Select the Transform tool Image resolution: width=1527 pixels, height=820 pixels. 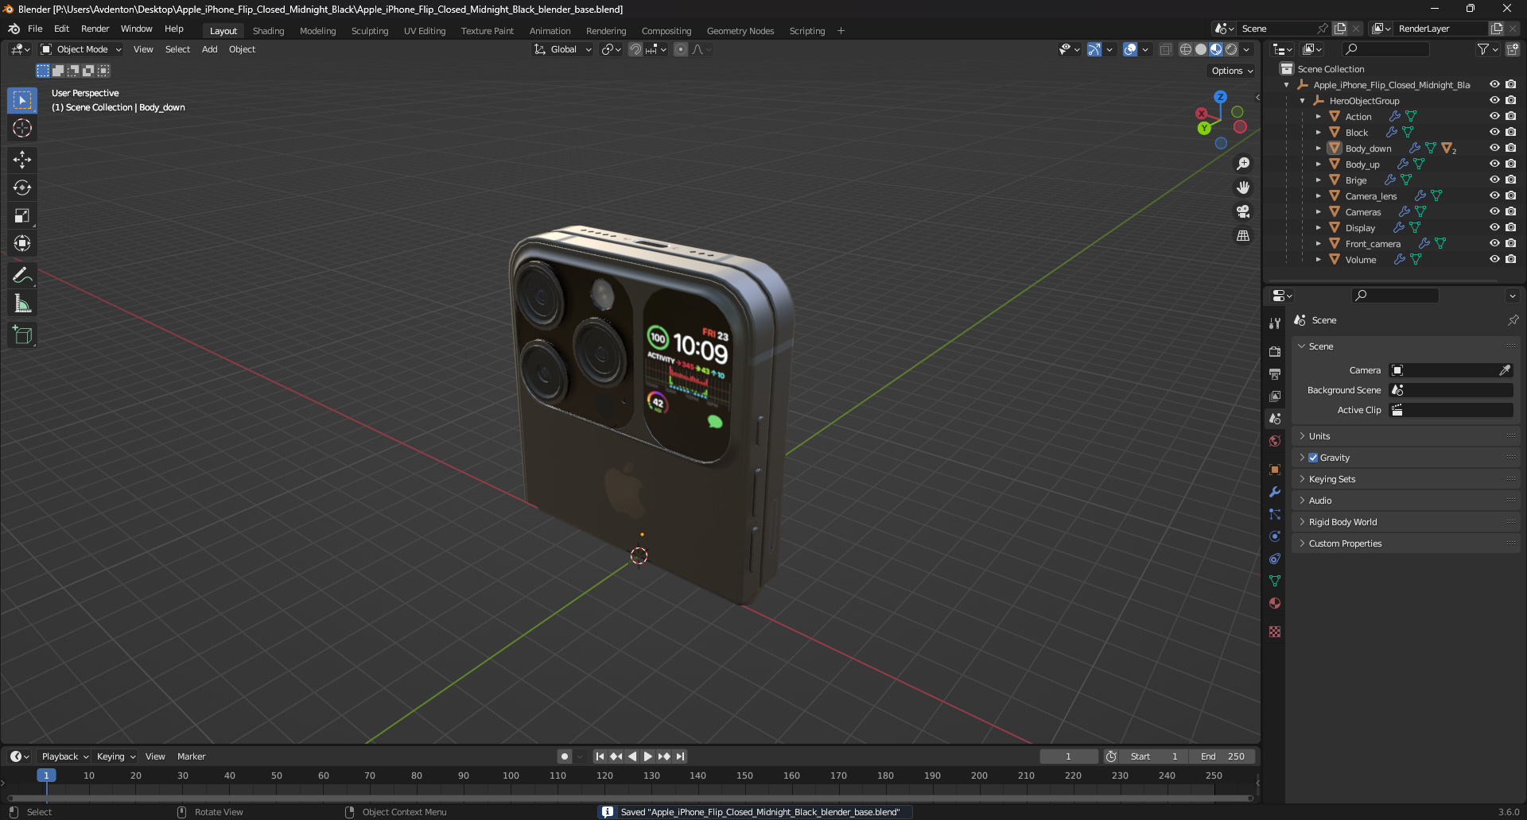(22, 243)
